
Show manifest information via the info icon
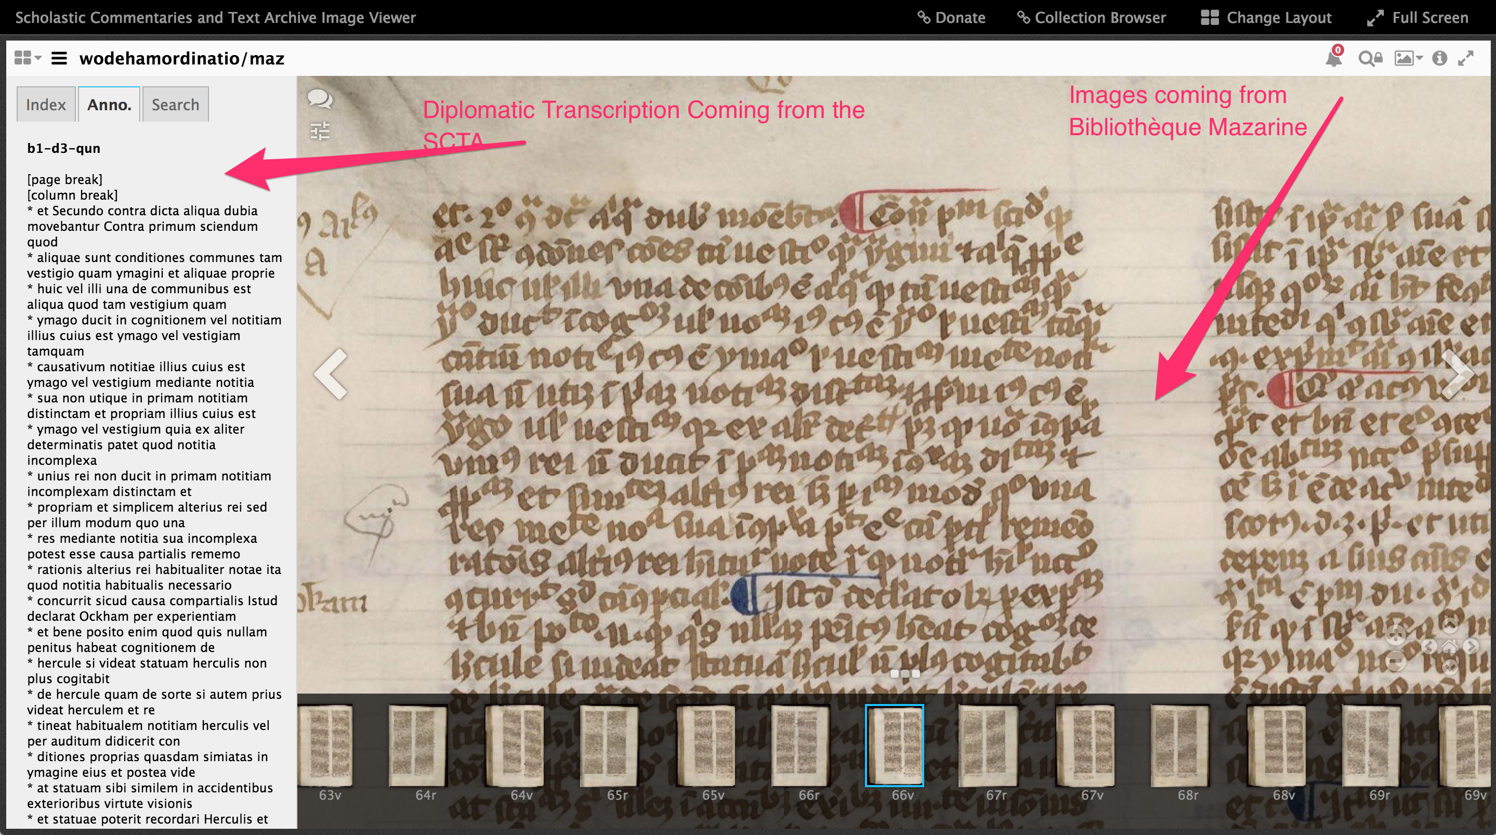point(1439,58)
